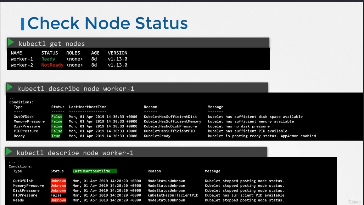
Task: Click the KubeletReady reason
Action: 157,136
